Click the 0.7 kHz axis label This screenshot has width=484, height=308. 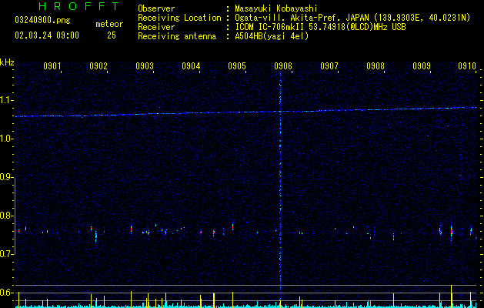tap(7, 254)
